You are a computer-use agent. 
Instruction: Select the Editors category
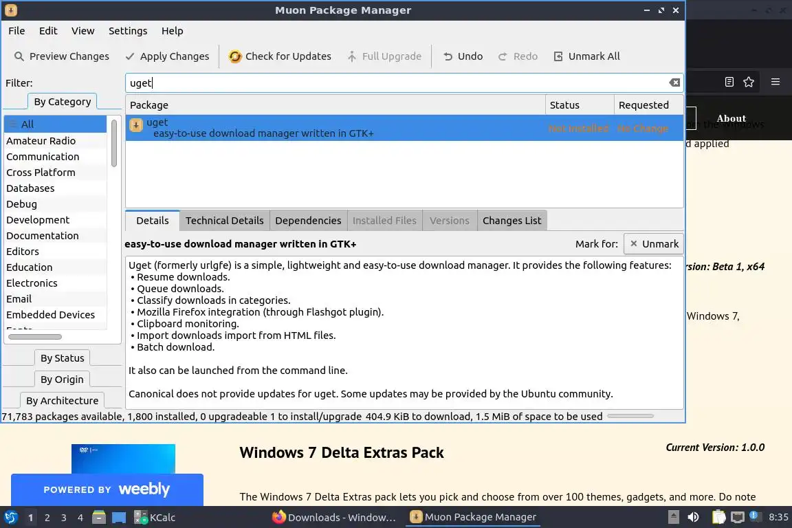56,251
